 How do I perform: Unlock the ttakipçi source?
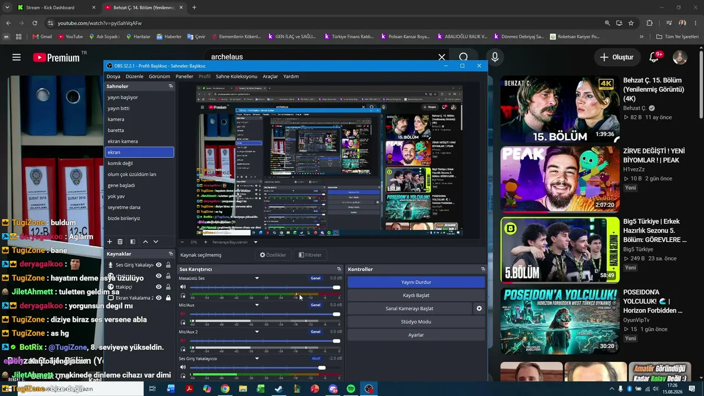click(x=168, y=287)
